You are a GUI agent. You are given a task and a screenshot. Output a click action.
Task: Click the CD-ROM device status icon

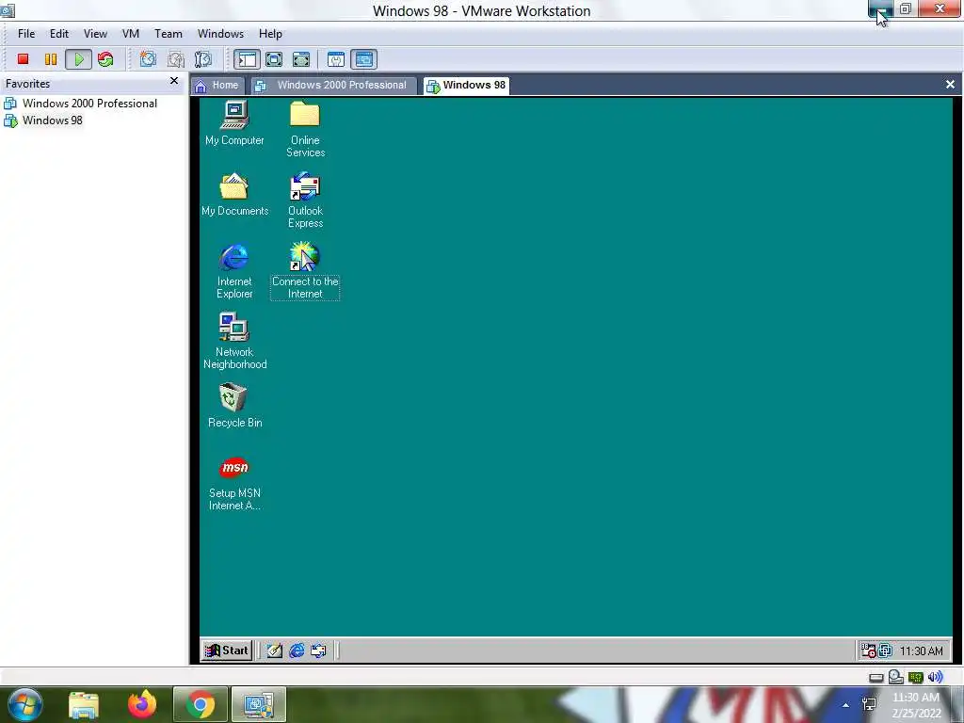(x=896, y=677)
